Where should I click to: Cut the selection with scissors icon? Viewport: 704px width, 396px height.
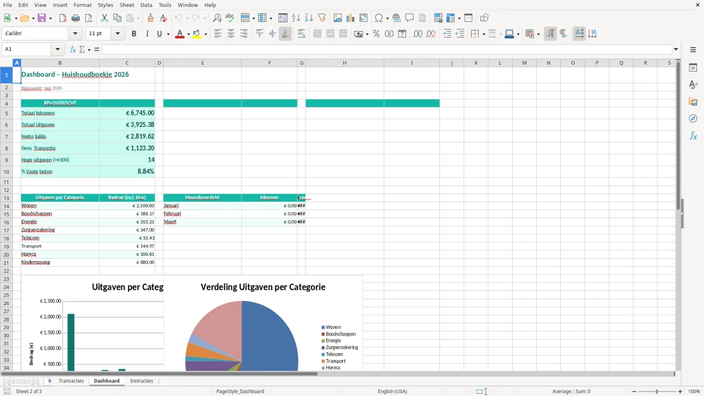coord(104,18)
